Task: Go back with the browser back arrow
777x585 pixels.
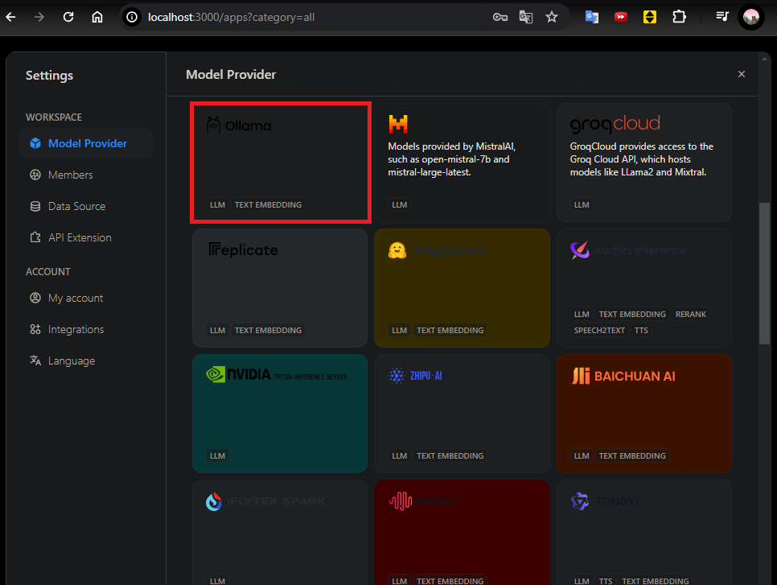Action: [11, 18]
